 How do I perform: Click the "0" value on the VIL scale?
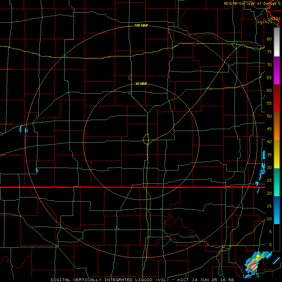coord(270,245)
